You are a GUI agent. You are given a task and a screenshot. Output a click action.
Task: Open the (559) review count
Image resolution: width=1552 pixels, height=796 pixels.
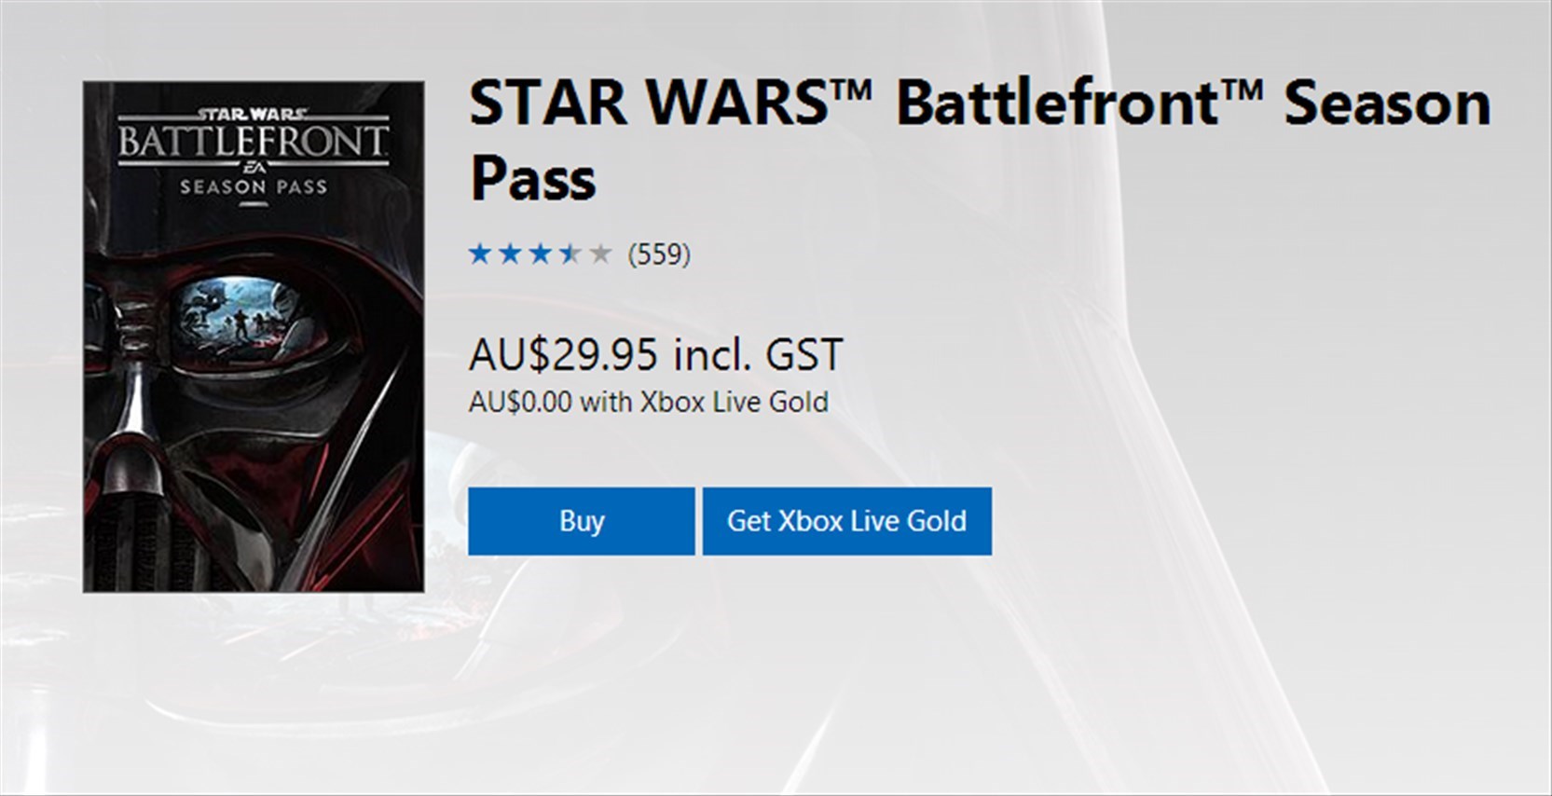pos(659,254)
